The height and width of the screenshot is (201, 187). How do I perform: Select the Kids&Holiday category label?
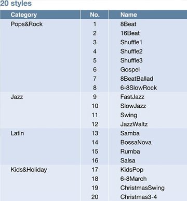(x=29, y=170)
